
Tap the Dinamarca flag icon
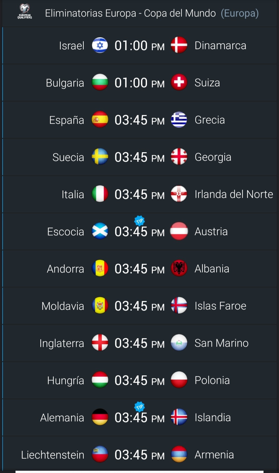click(179, 45)
